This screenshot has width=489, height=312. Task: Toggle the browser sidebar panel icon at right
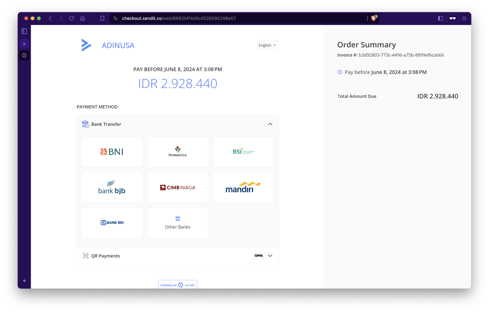pyautogui.click(x=440, y=18)
